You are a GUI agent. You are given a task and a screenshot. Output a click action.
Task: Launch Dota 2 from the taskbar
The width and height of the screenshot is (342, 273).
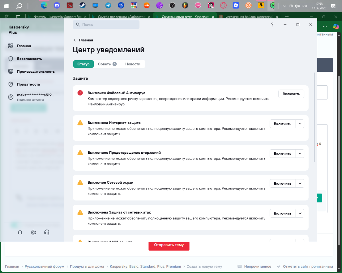click(70, 5)
